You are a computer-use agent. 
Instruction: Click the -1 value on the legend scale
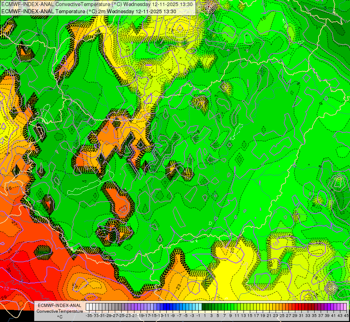pyautogui.click(x=198, y=316)
